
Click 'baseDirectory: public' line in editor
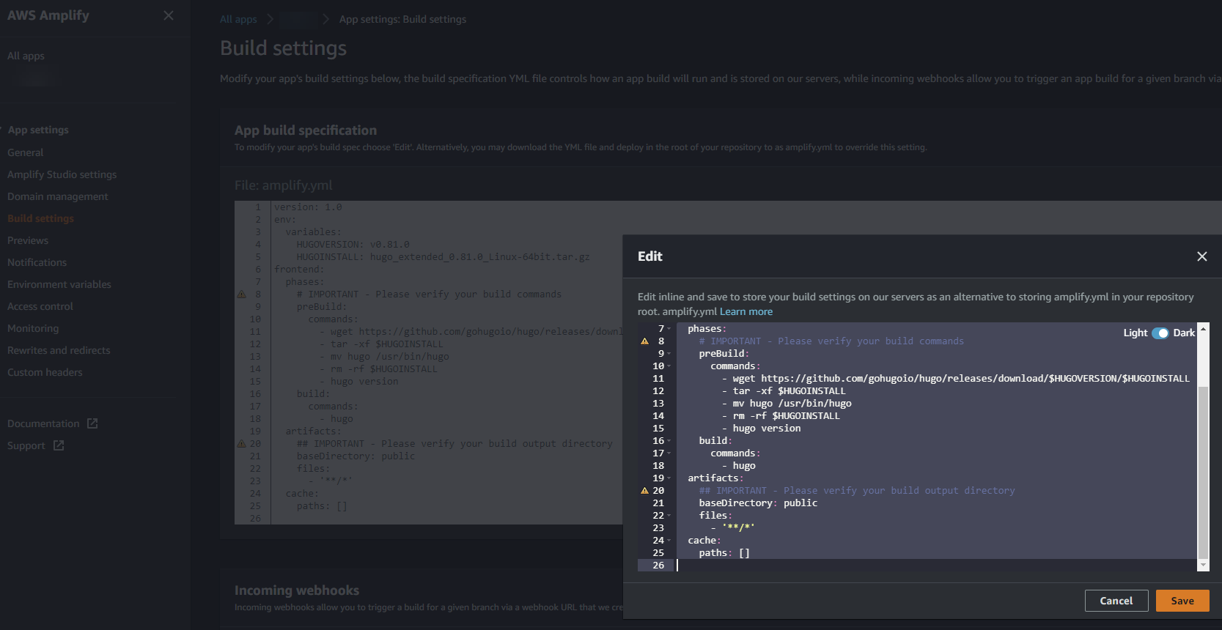[x=758, y=503]
